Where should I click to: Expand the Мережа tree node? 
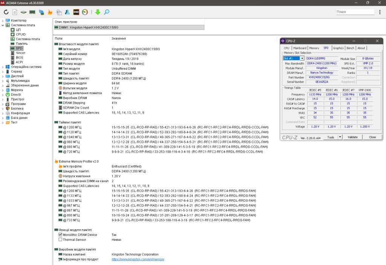(3, 90)
